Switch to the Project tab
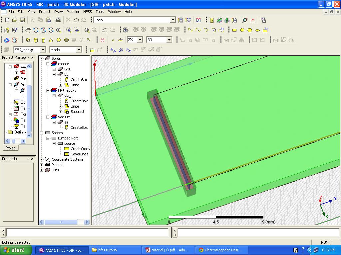Screen dimensions: 341x255 [11, 148]
